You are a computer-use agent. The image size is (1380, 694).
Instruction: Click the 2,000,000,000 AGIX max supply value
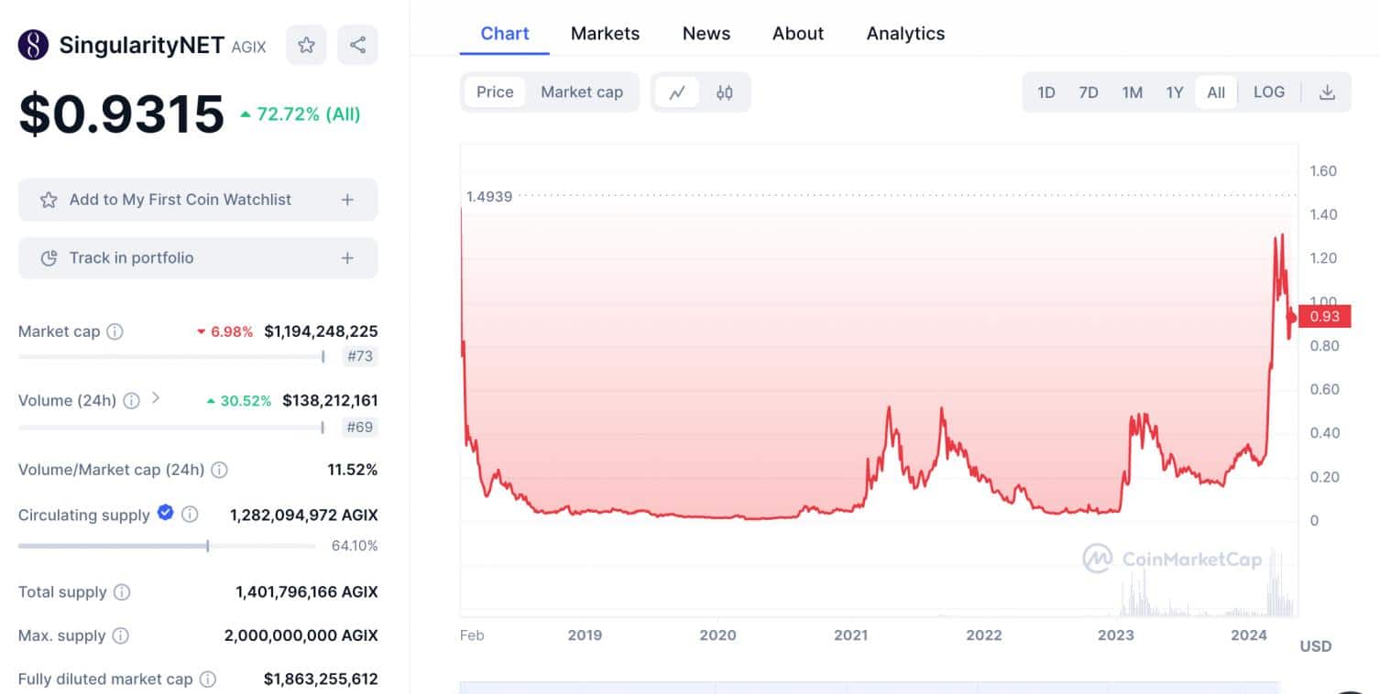click(x=301, y=635)
